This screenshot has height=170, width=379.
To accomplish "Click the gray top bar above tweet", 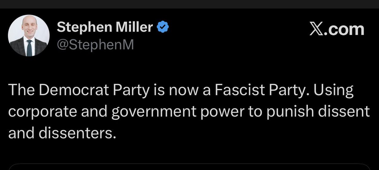I will pos(189,4).
